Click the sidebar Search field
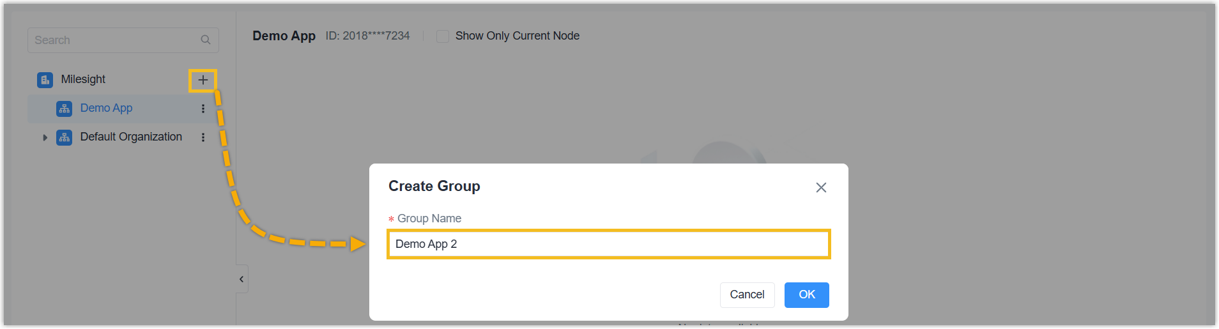Screen dimensions: 1219x329 click(115, 40)
